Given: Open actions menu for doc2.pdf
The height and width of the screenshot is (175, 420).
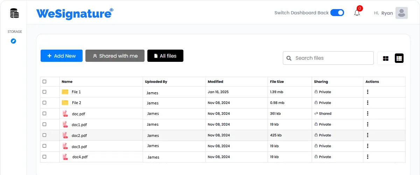Looking at the screenshot, I should point(367,135).
